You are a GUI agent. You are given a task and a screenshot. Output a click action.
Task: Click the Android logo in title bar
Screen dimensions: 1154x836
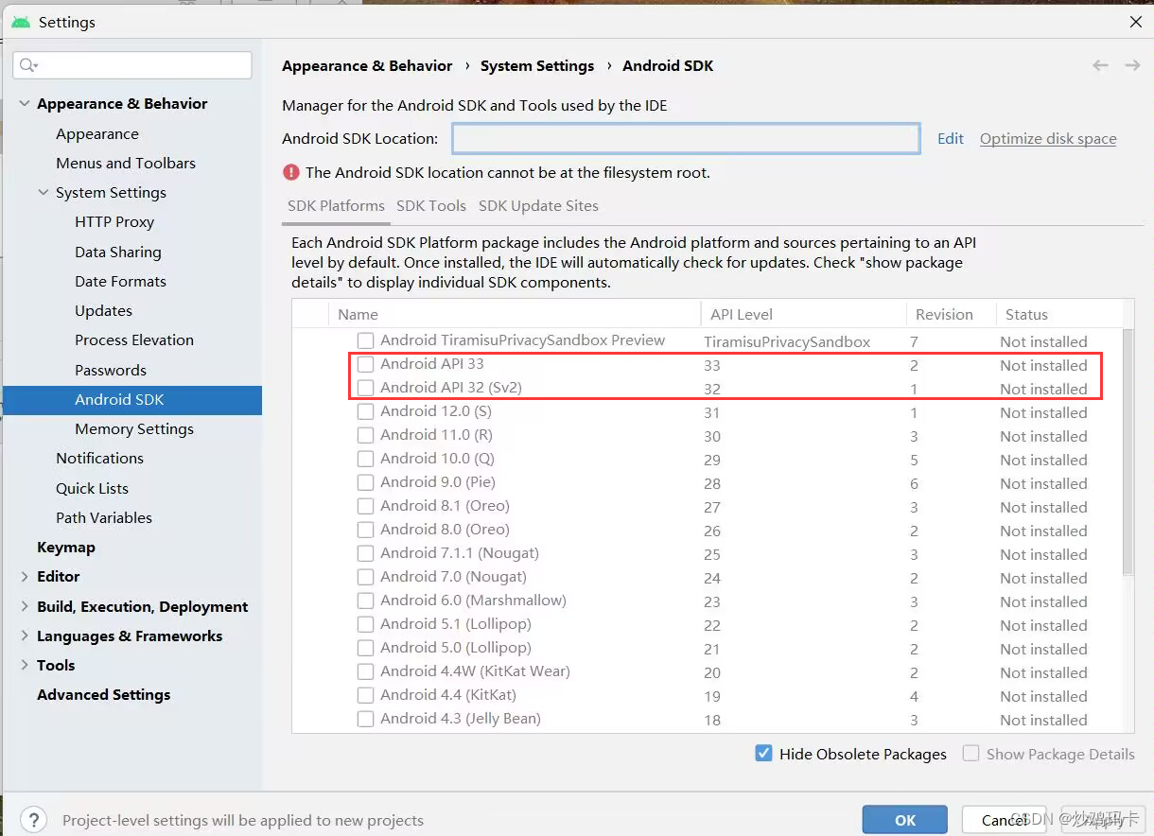tap(21, 22)
